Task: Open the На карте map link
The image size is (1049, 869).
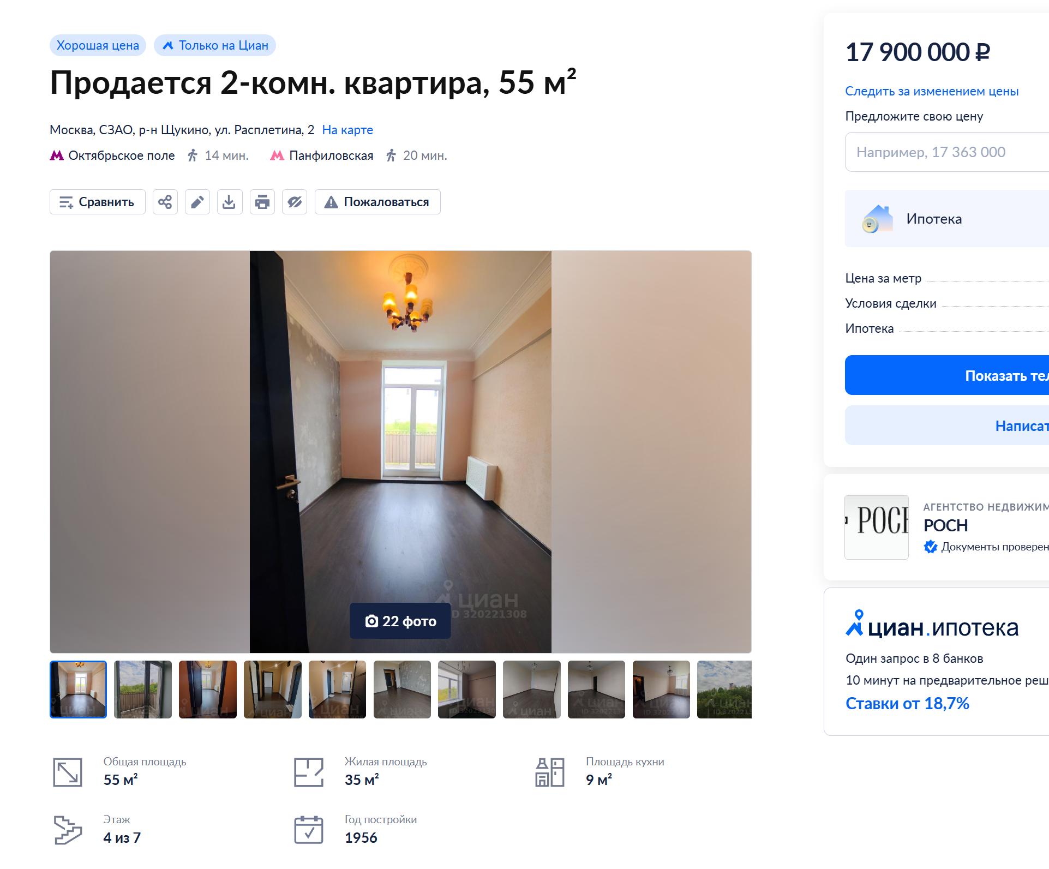Action: point(347,130)
